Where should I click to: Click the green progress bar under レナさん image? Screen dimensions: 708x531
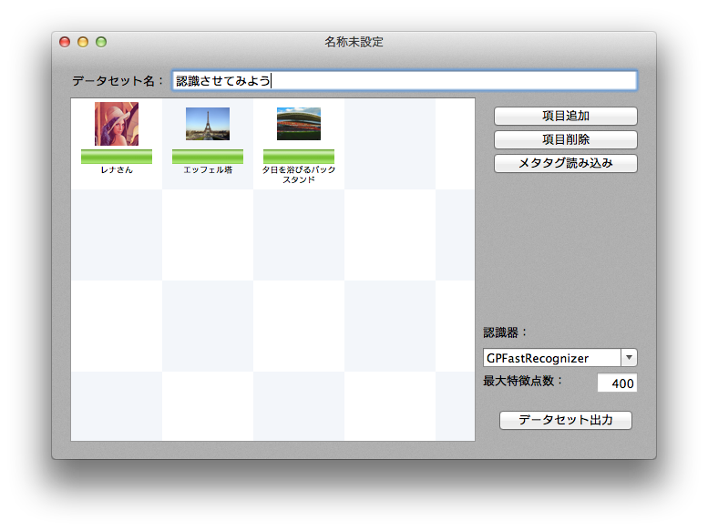[117, 157]
